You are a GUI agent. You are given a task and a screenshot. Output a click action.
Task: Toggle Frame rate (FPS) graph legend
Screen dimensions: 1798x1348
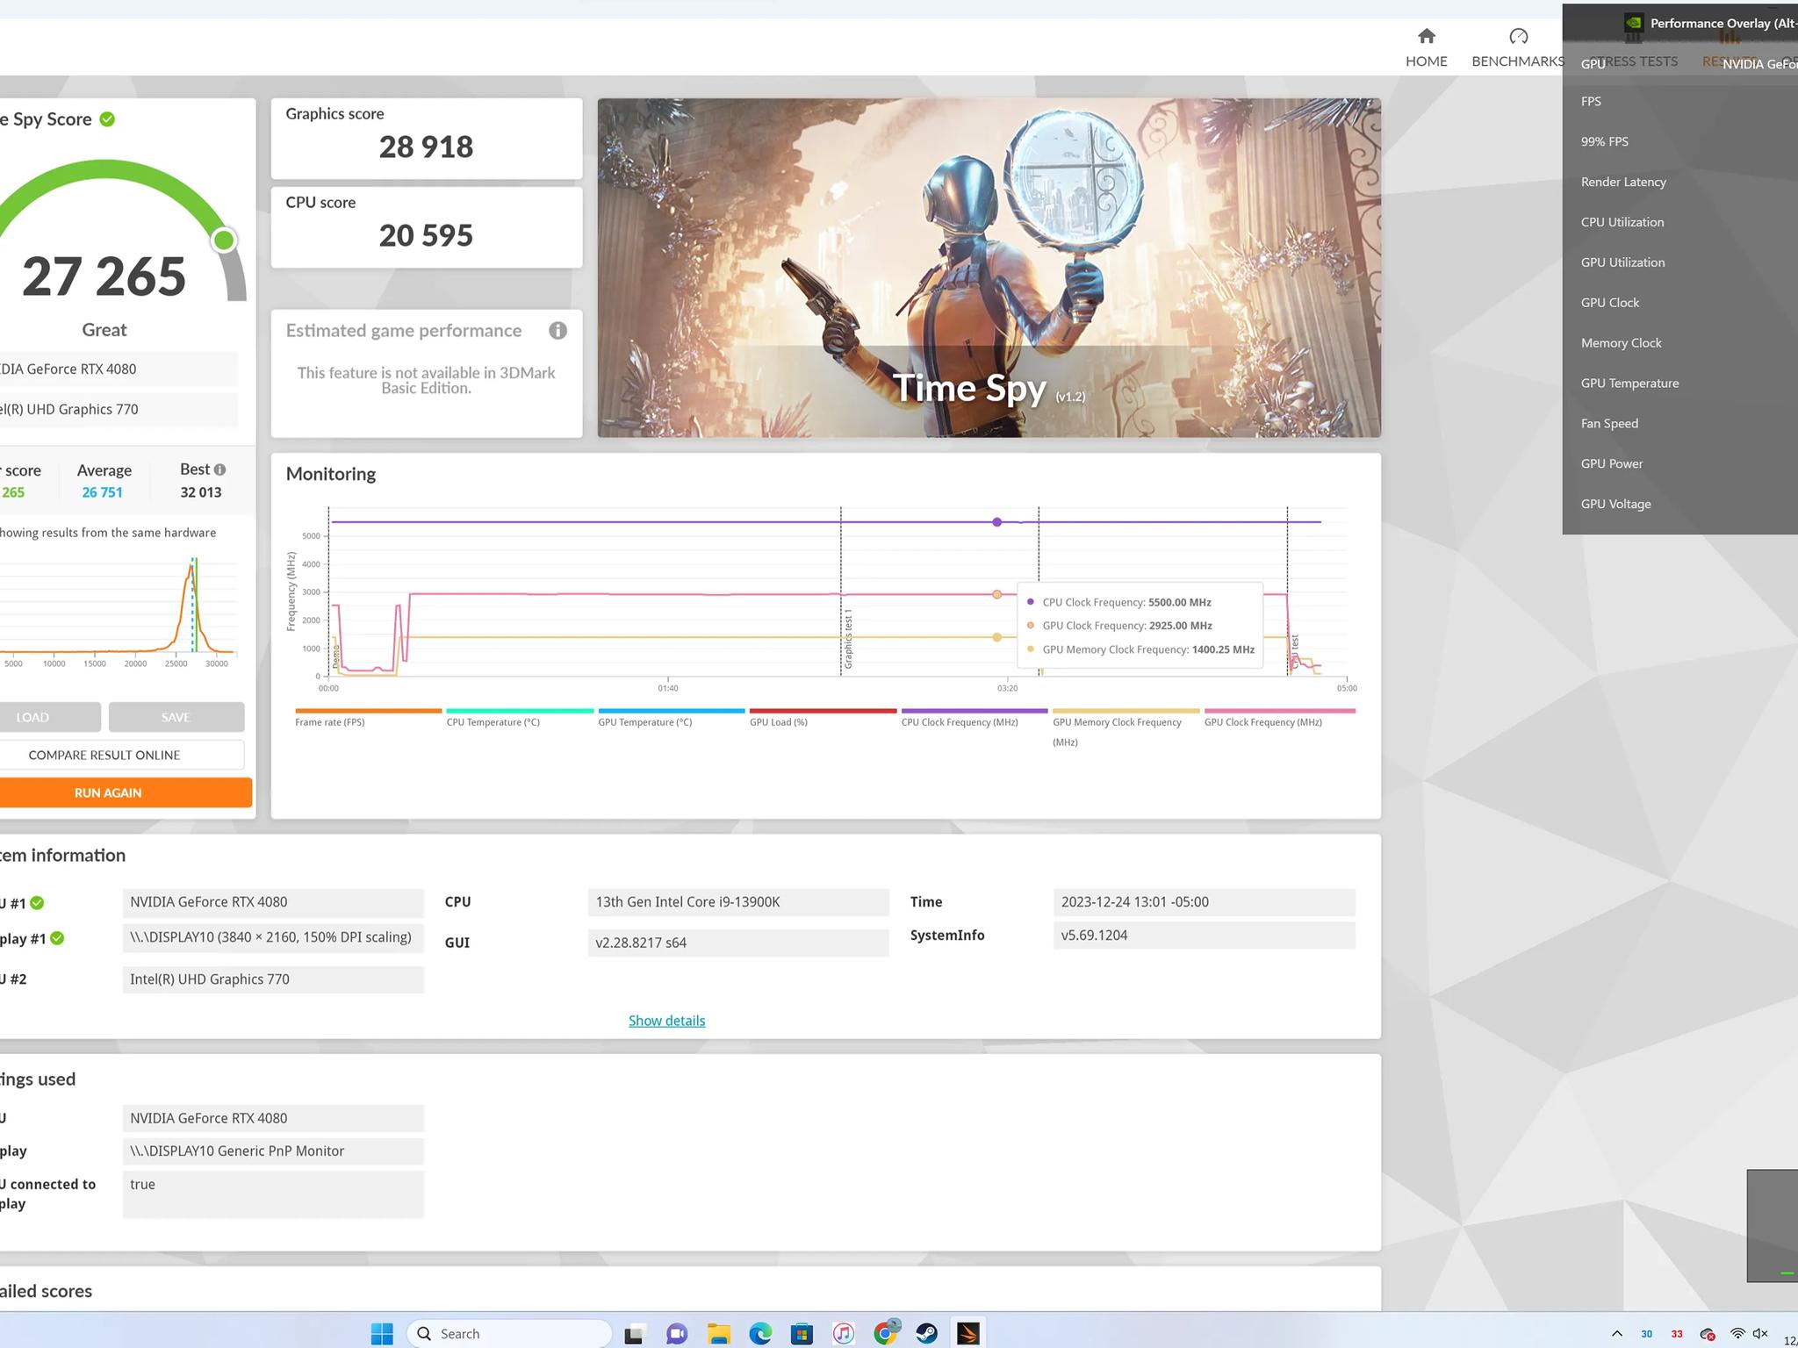[x=369, y=717]
